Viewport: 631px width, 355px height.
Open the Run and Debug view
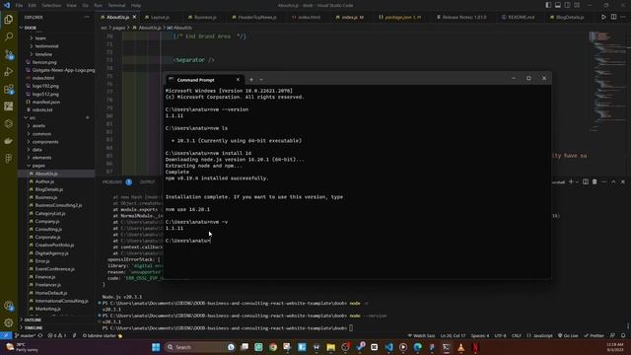pos(9,72)
